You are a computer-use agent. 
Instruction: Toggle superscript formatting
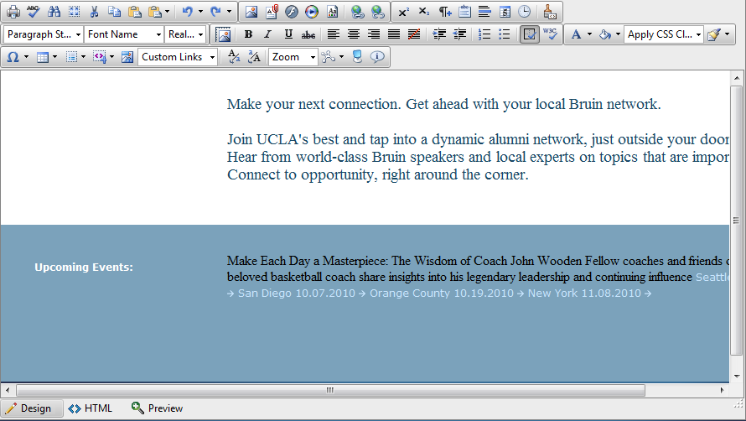(404, 12)
